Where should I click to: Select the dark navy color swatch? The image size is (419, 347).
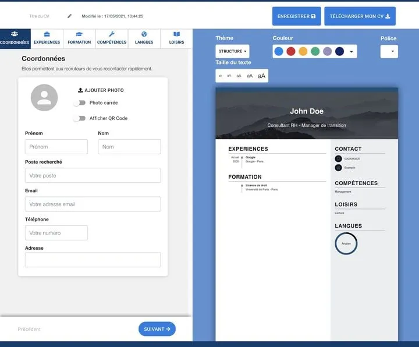[340, 51]
